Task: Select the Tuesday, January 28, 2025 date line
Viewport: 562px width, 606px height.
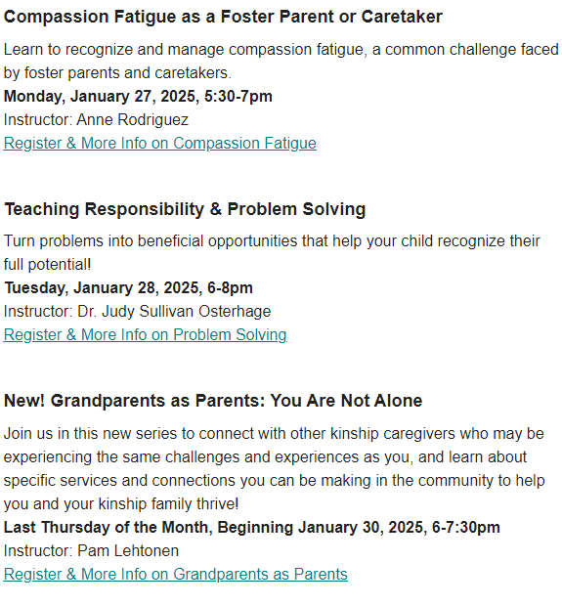Action: point(128,288)
